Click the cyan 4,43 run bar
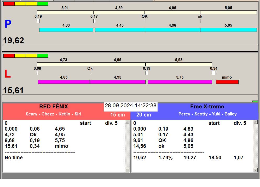This screenshot has width=260, height=187. tap(120, 30)
